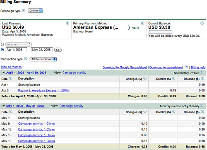Screen dimensions: 207x150
Task: Click the May 13 balance 0.20
Action: [x=202, y=129]
